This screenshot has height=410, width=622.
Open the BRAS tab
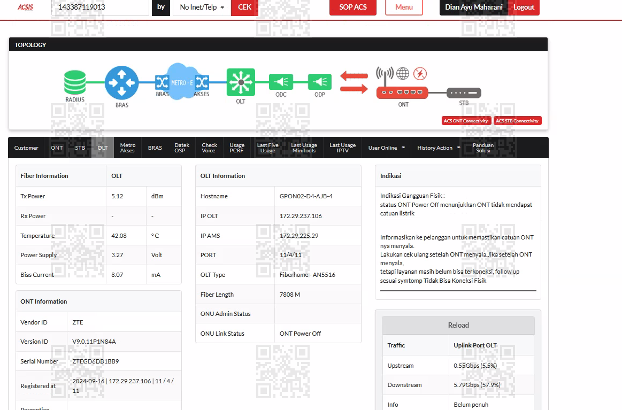click(155, 148)
